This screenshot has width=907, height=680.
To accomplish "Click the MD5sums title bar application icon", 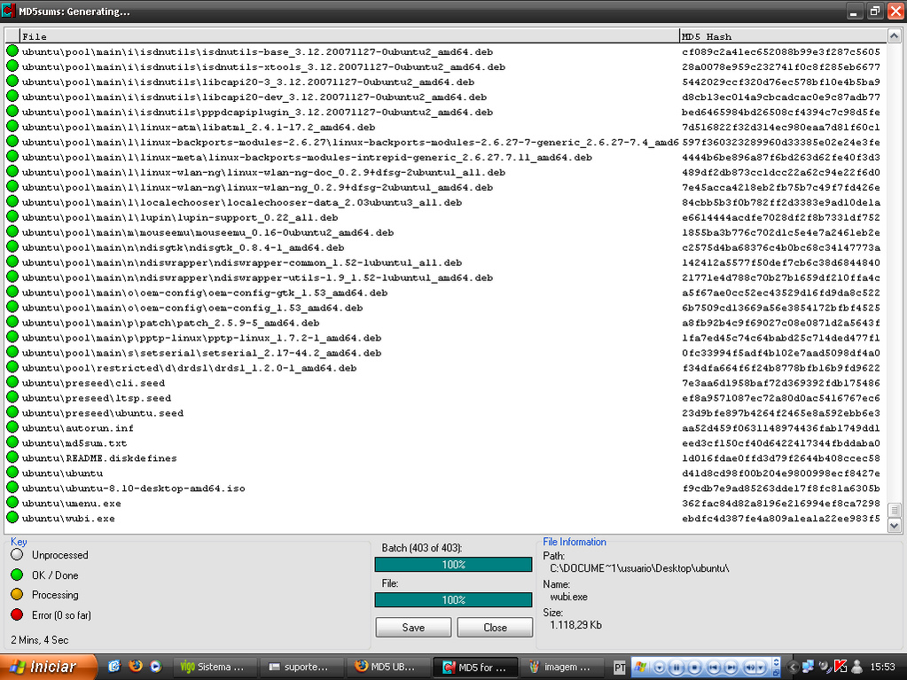I will tap(8, 11).
